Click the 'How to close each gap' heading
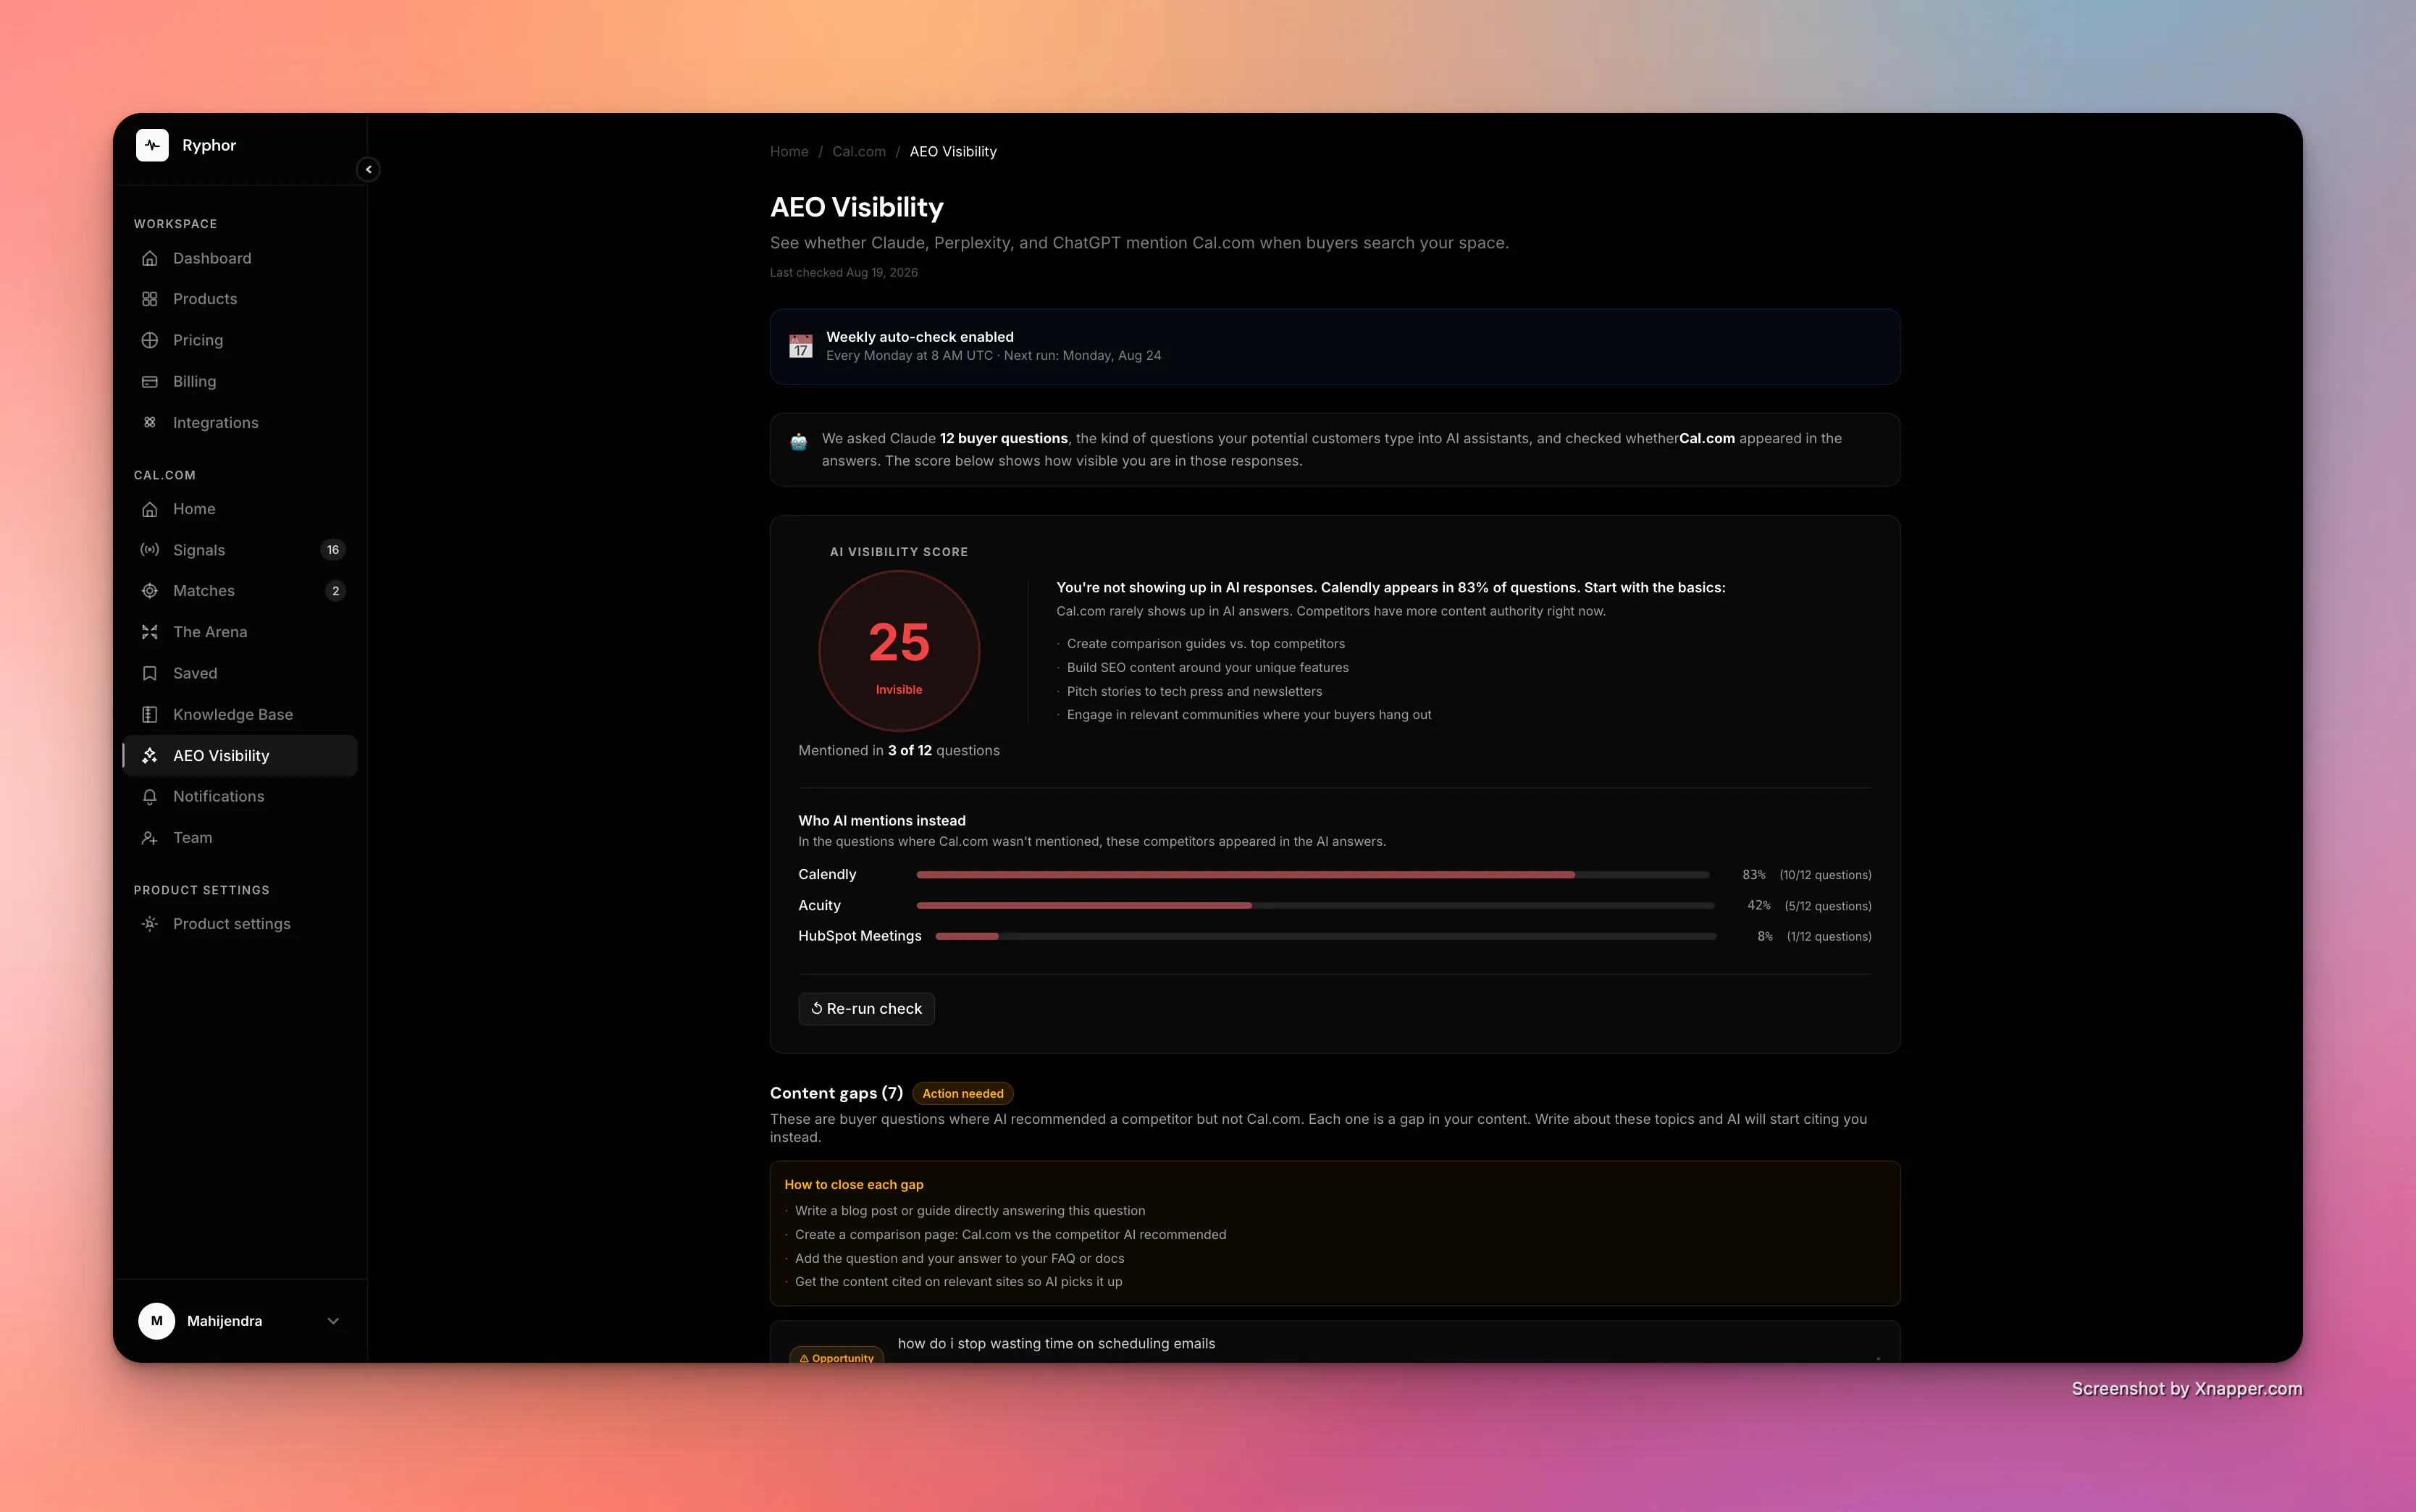 pos(854,1185)
